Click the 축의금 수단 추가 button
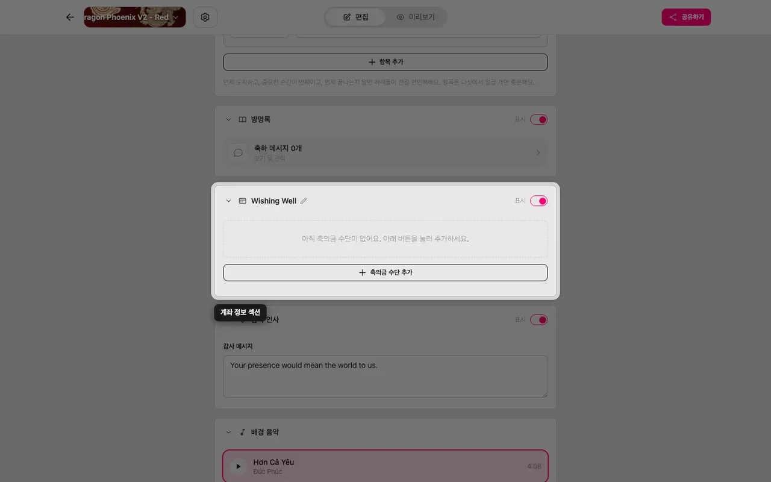 click(385, 272)
